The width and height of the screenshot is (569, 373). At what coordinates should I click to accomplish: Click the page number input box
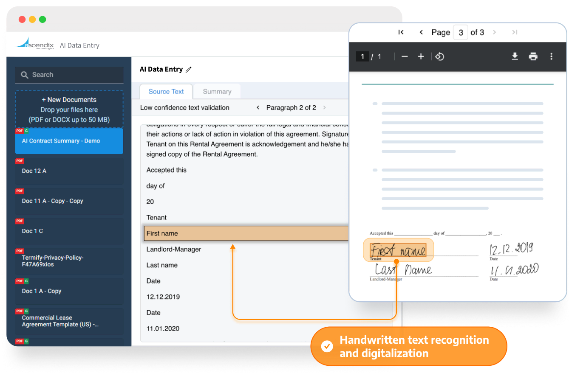461,32
